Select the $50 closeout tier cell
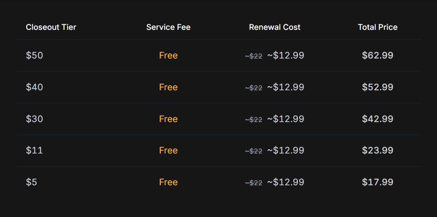The image size is (437, 217). click(34, 56)
